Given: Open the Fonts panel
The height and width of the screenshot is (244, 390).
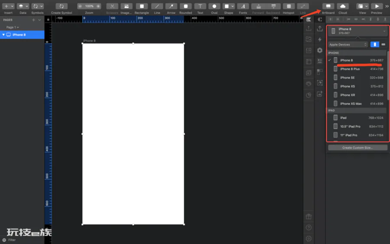Looking at the screenshot, I should (x=243, y=6).
